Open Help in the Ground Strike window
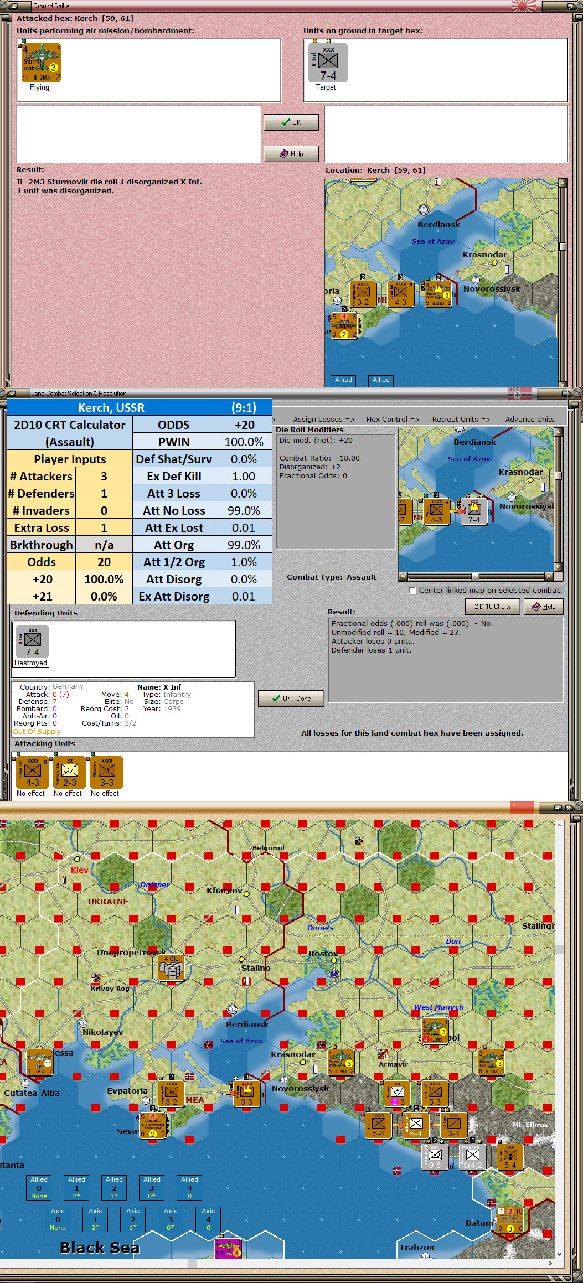583x1283 pixels. [291, 154]
